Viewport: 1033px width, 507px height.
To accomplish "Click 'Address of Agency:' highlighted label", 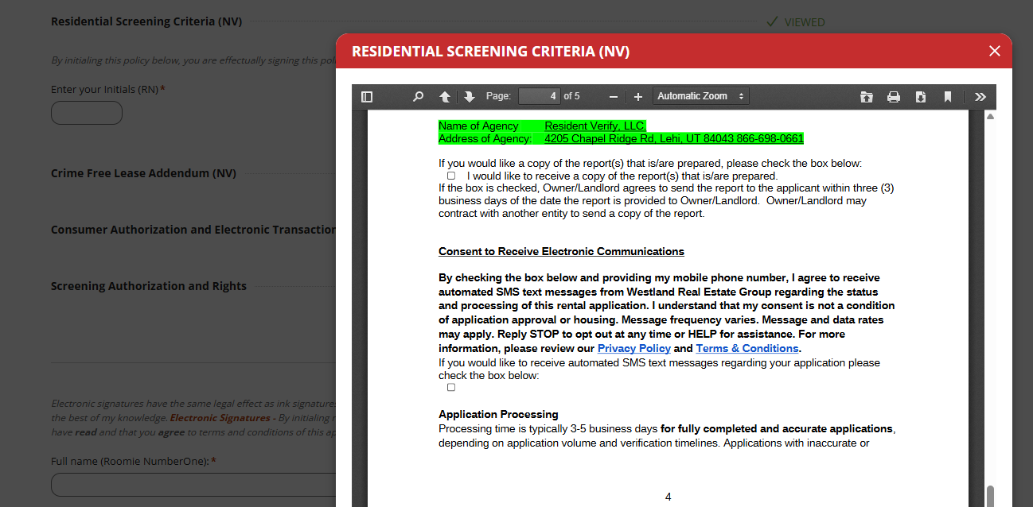I will (x=485, y=138).
